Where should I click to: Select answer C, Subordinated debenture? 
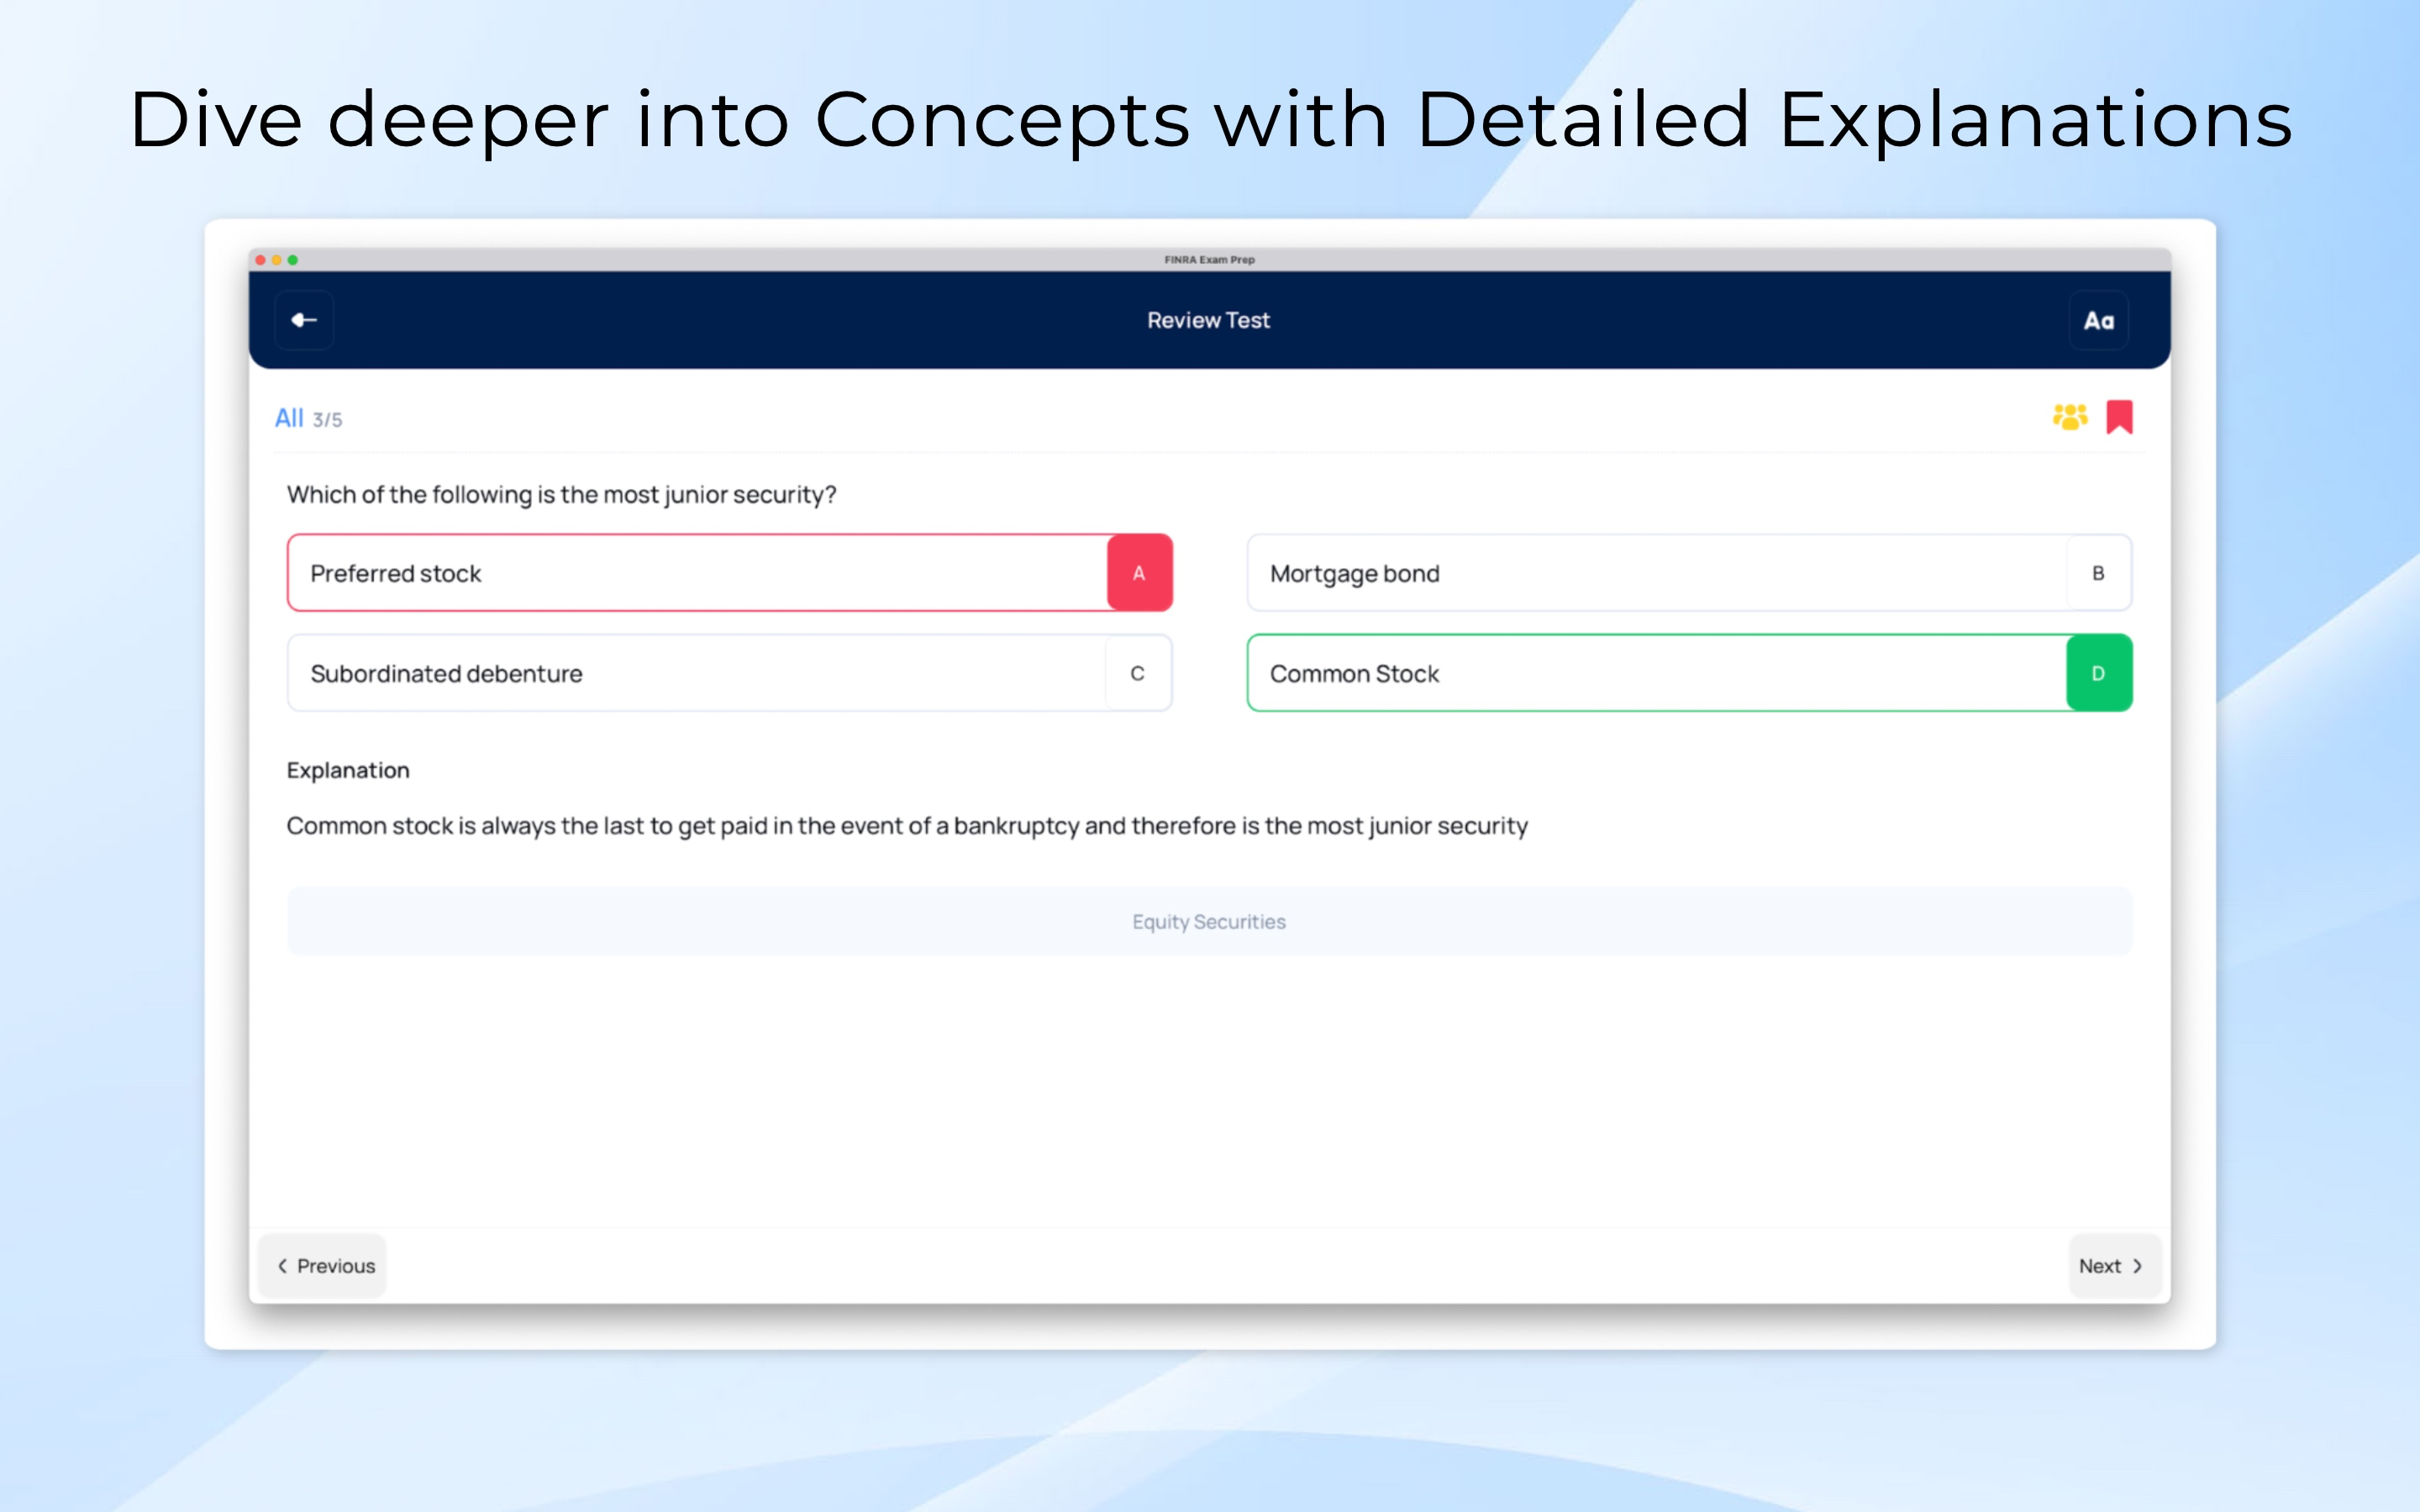730,673
